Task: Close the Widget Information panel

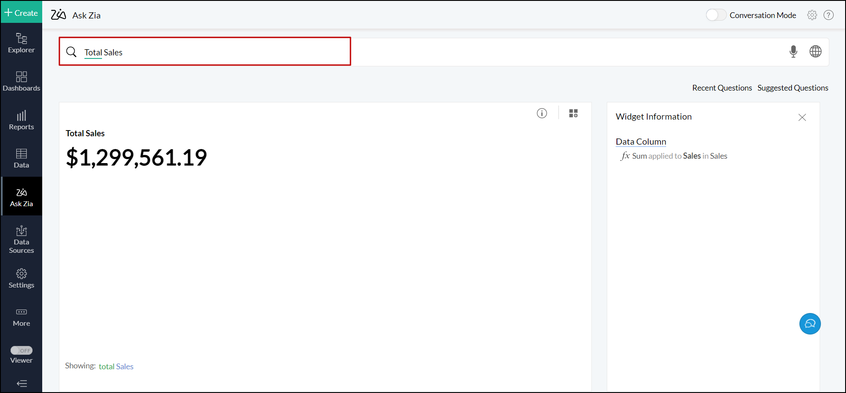Action: coord(802,117)
